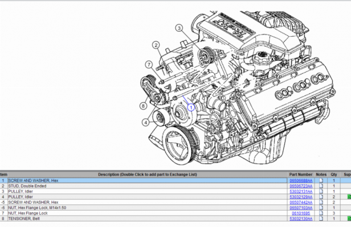The width and height of the screenshot is (351, 227).
Task: Select callout circle 2 on the engine diagram
Action: [156, 45]
